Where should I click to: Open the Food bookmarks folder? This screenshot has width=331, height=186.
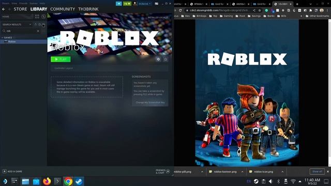pyautogui.click(x=240, y=16)
